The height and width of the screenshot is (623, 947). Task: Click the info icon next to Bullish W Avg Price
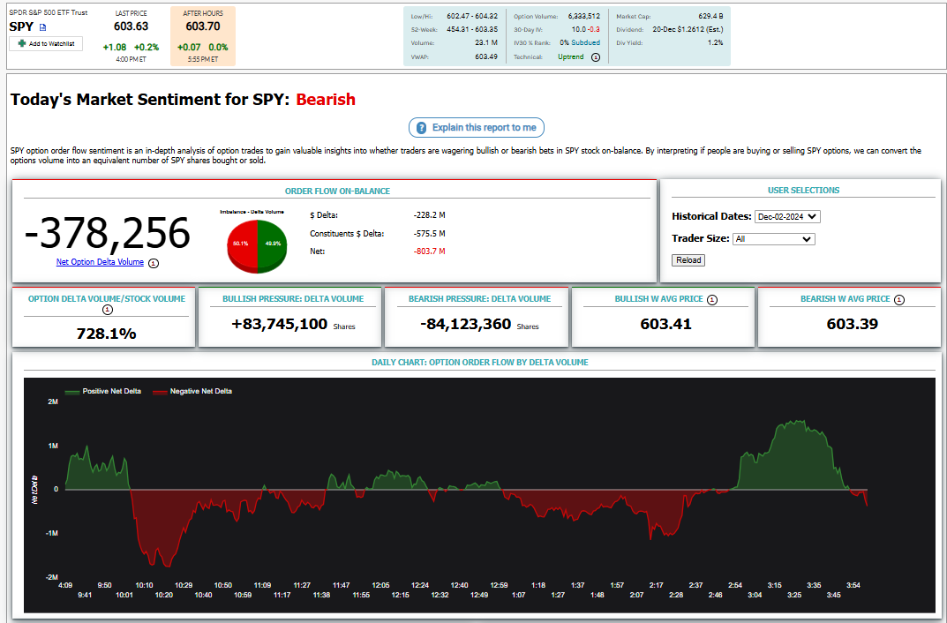(712, 299)
